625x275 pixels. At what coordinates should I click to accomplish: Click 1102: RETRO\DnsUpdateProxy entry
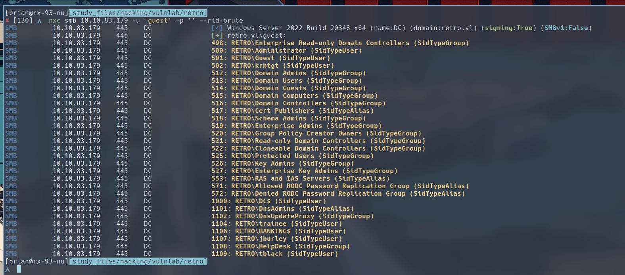tap(293, 216)
